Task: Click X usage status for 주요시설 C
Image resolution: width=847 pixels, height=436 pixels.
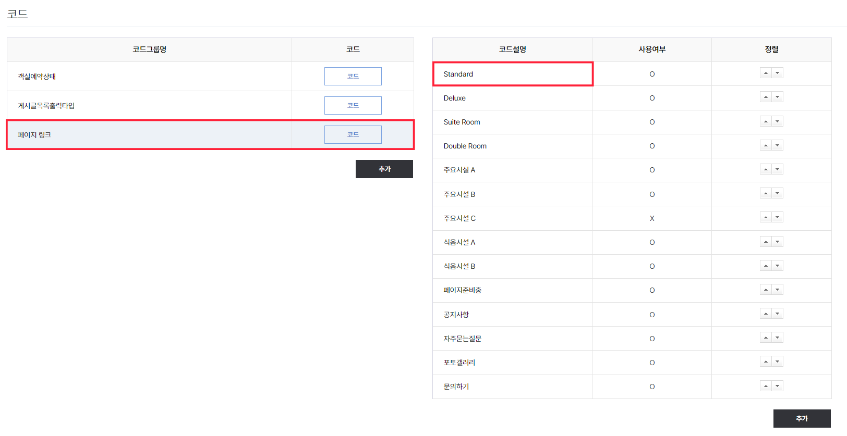Action: (x=652, y=218)
